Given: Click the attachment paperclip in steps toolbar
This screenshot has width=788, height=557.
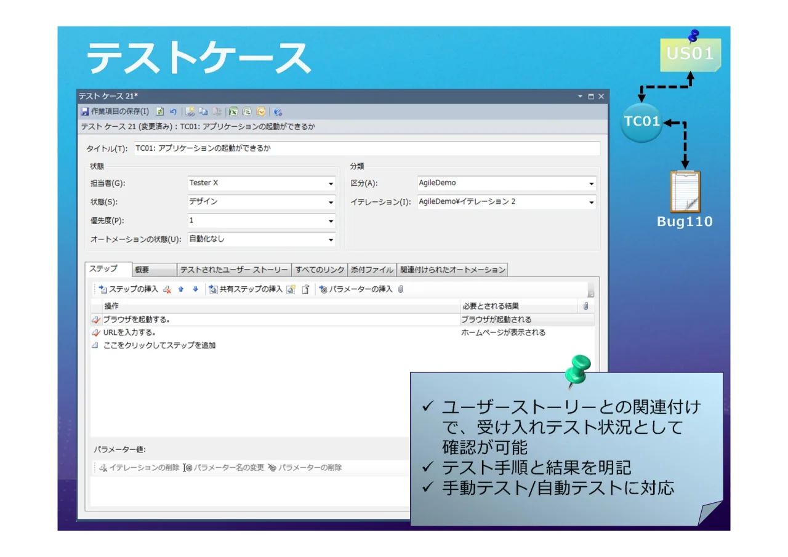Looking at the screenshot, I should (x=401, y=289).
